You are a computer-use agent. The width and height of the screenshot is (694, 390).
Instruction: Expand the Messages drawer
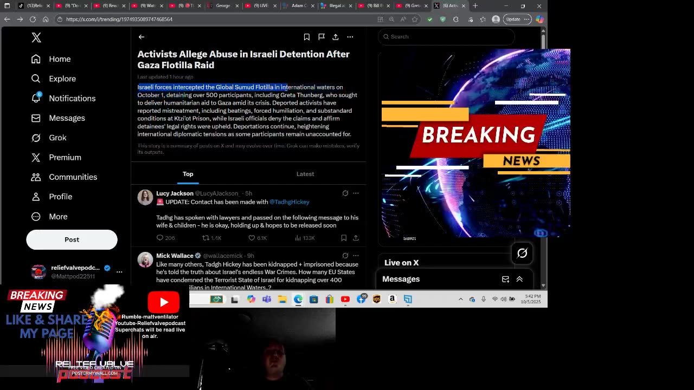[519, 279]
